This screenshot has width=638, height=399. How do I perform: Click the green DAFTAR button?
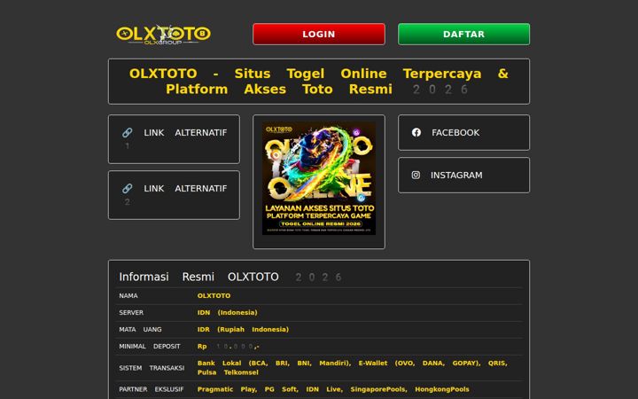coord(463,35)
